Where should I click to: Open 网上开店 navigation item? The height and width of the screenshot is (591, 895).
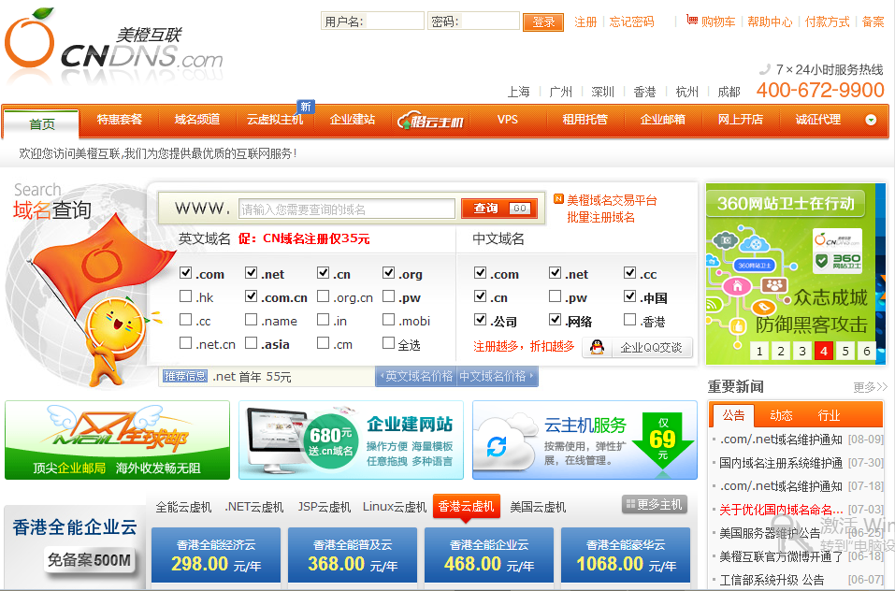click(741, 120)
